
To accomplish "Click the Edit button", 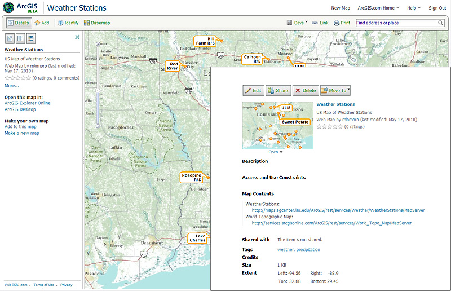I will [253, 90].
